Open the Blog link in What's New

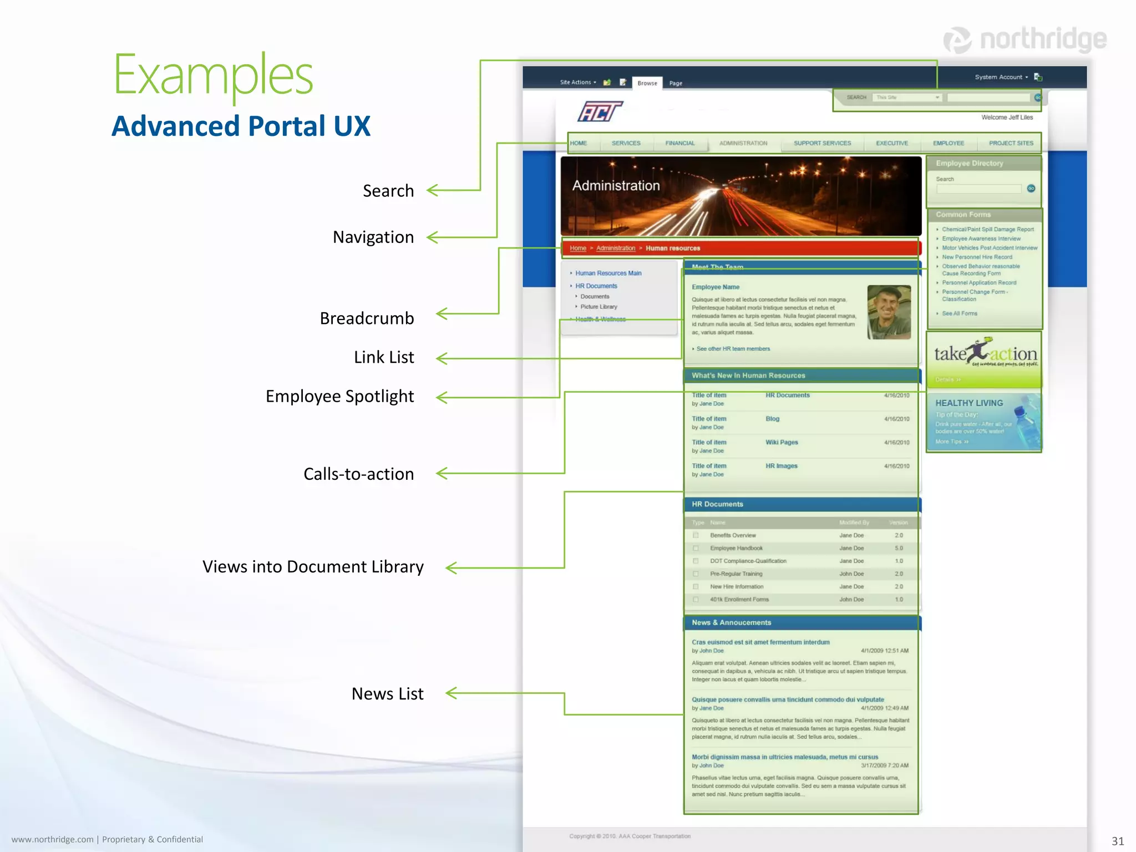(772, 419)
